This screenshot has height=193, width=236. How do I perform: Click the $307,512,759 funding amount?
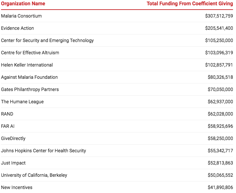219,16
